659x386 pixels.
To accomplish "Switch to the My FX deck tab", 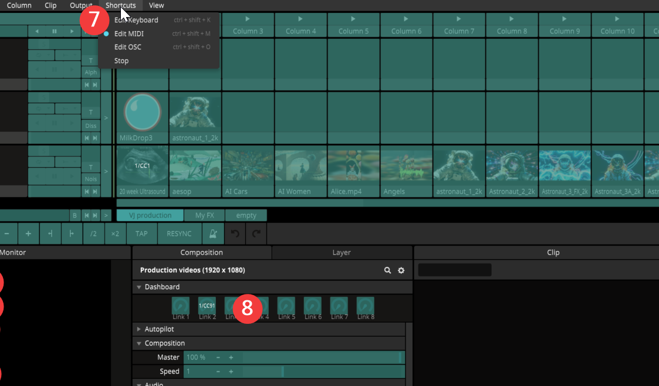I will pyautogui.click(x=204, y=215).
